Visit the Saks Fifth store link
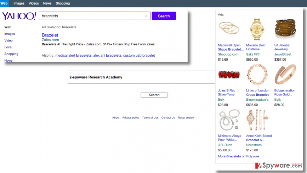 point(253,54)
